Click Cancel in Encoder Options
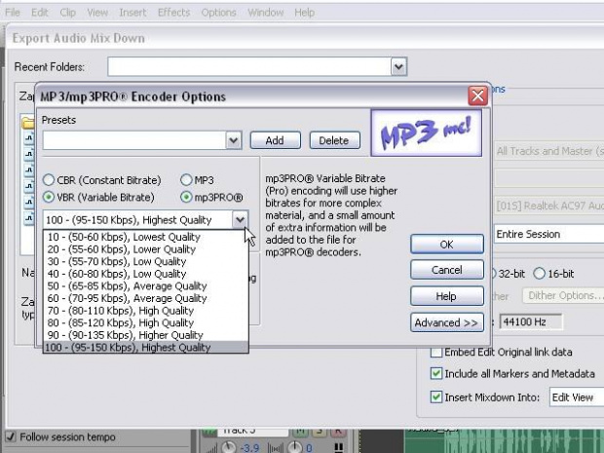604x453 pixels. [447, 270]
